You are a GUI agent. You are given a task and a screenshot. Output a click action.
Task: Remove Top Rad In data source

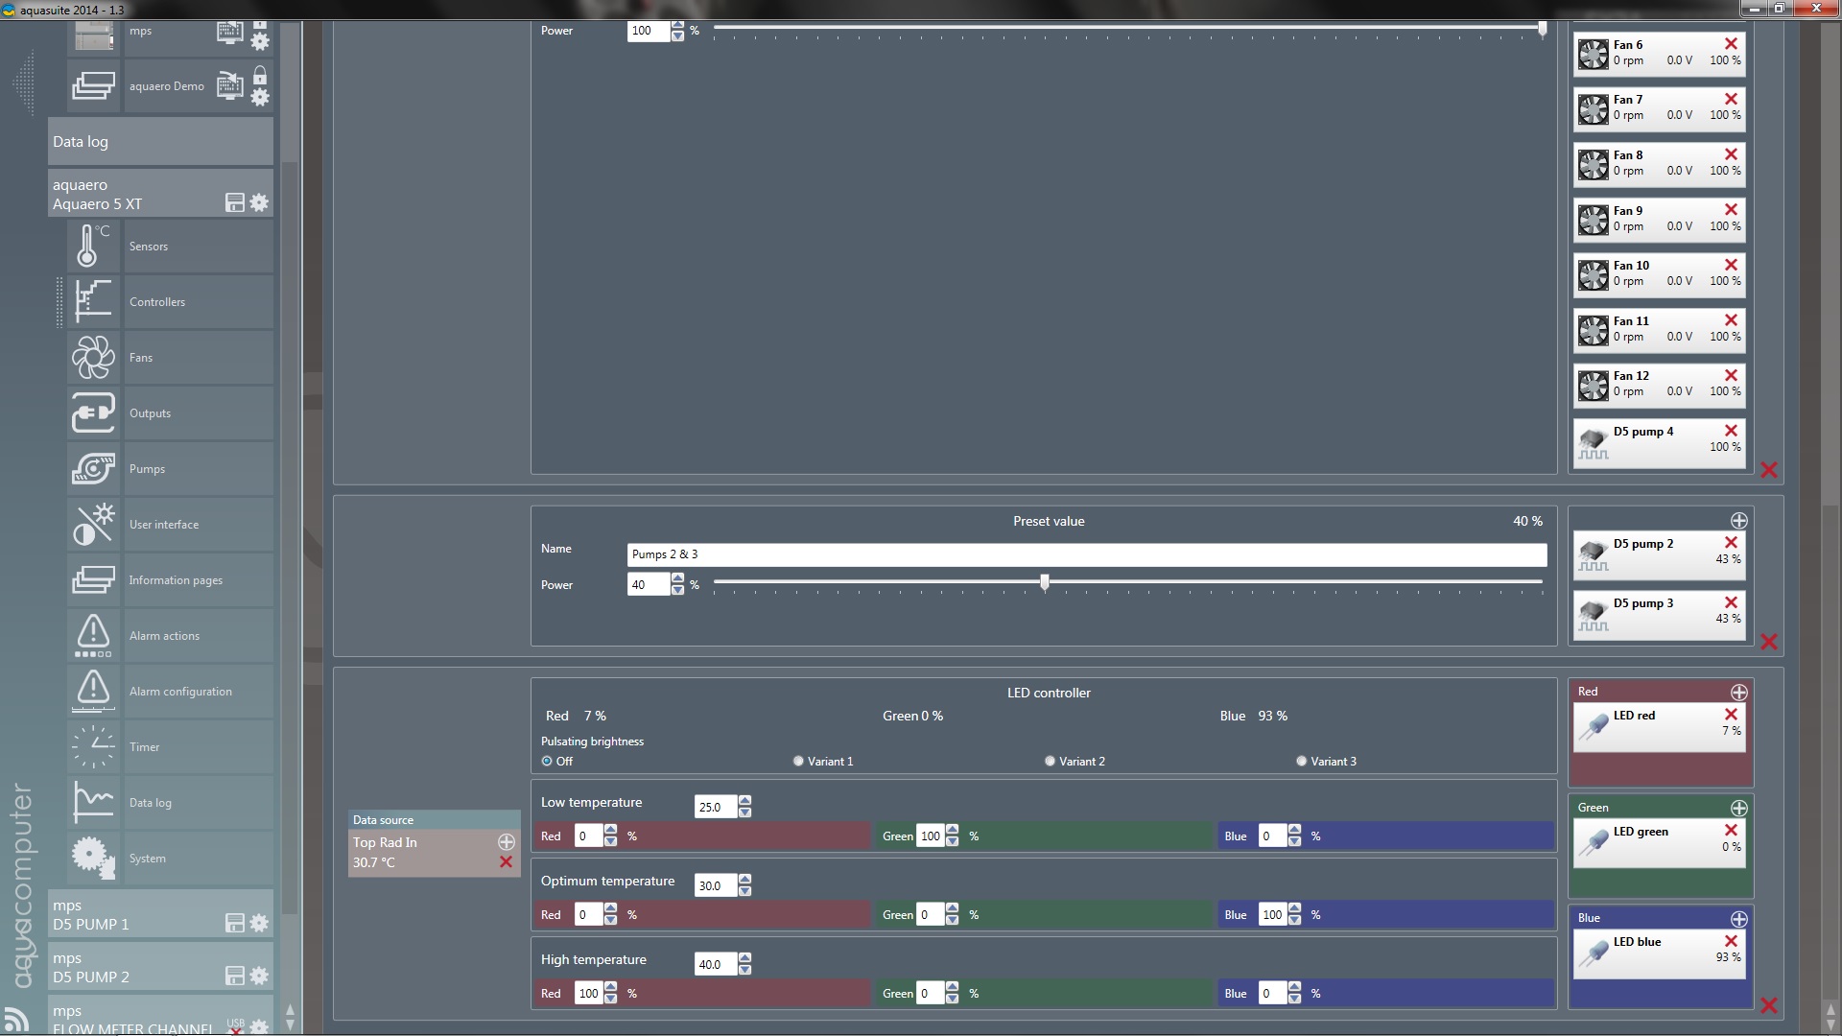click(506, 862)
